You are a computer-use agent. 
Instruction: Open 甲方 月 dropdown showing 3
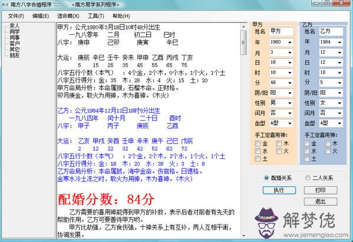click(281, 52)
